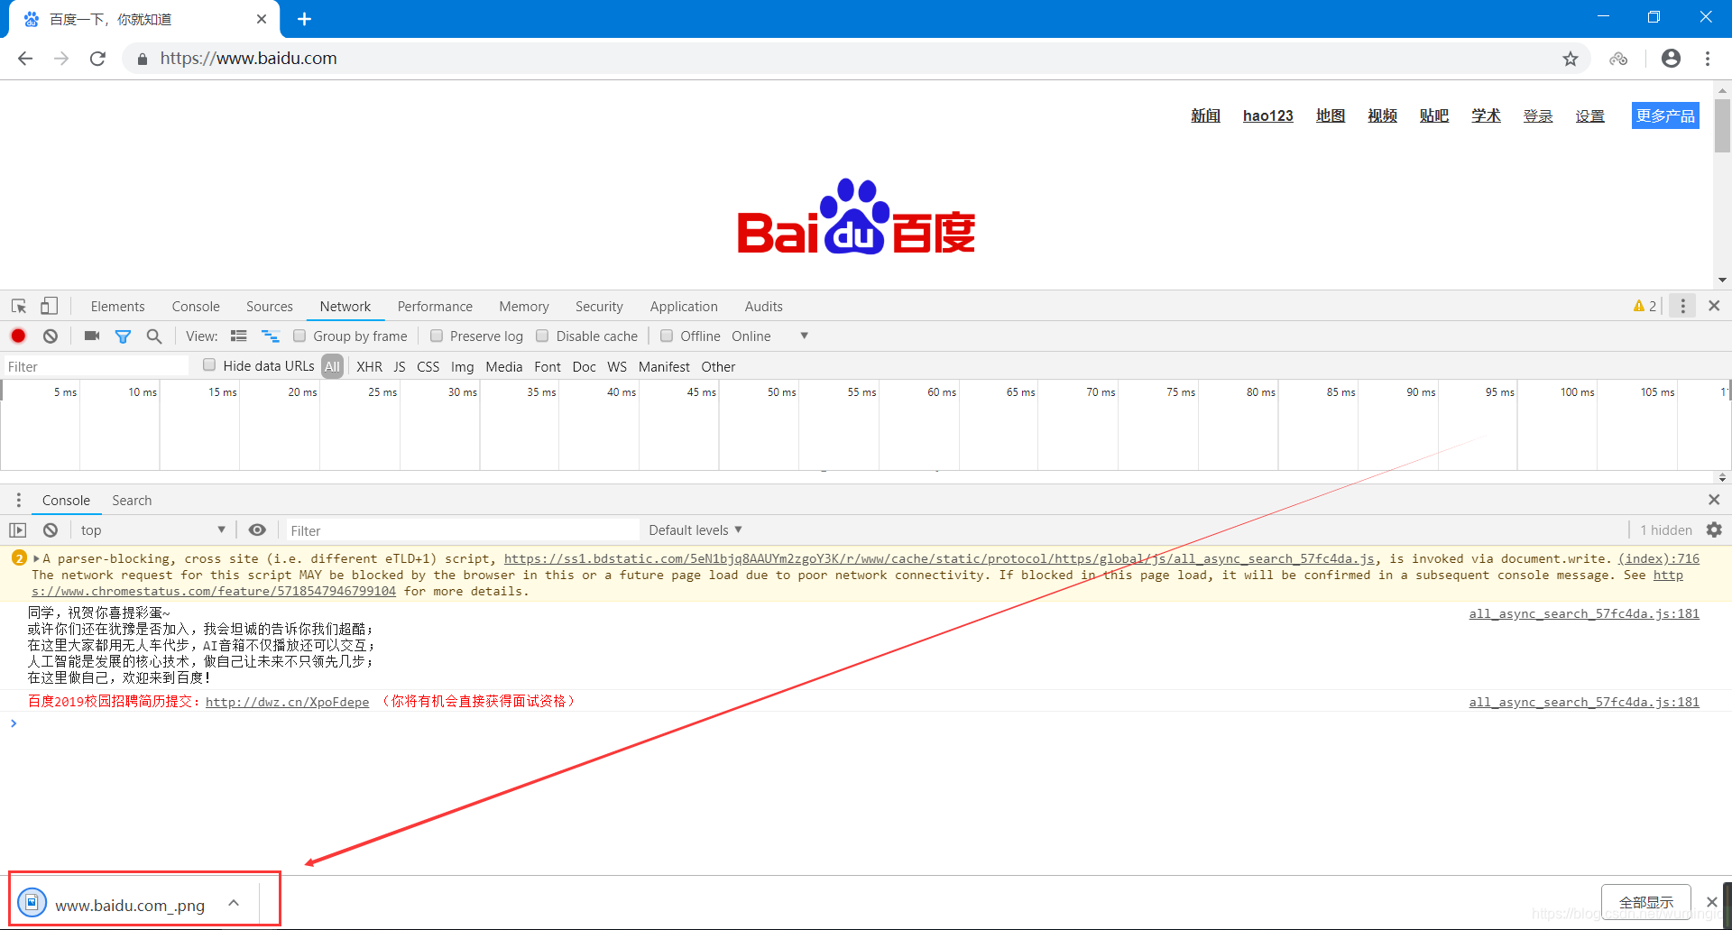
Task: Create a live expression with eye icon
Action: coord(257,530)
